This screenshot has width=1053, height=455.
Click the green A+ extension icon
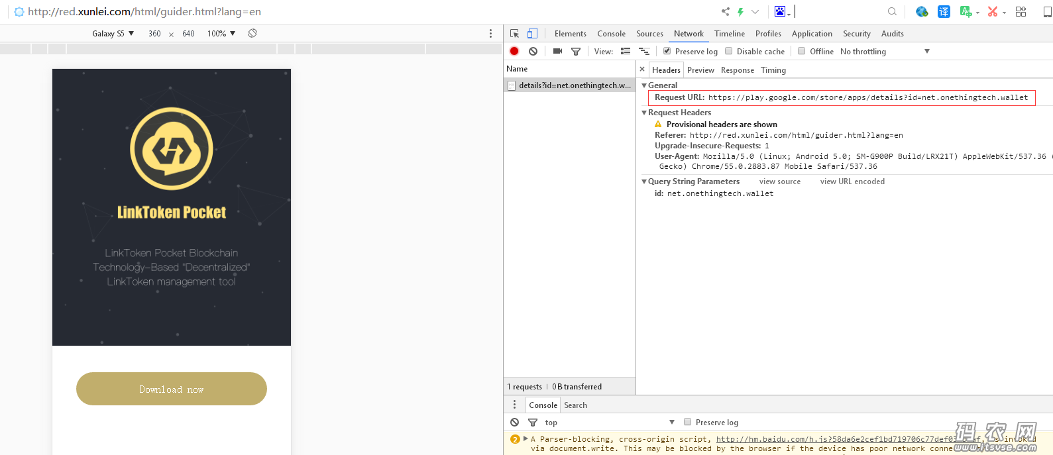(966, 11)
